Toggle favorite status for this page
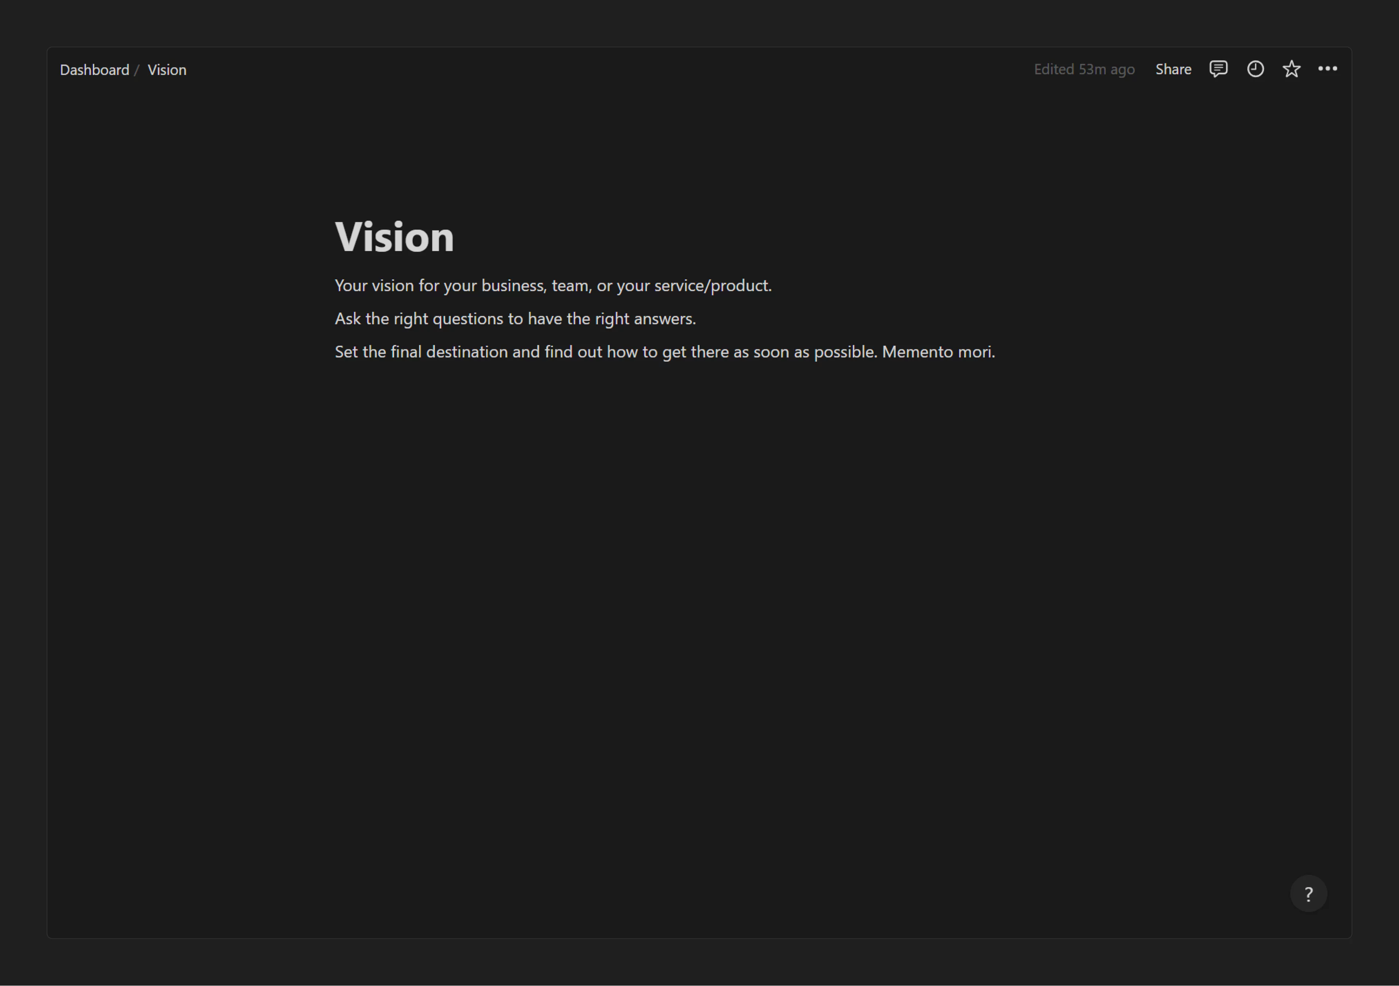This screenshot has height=986, width=1399. [x=1290, y=69]
